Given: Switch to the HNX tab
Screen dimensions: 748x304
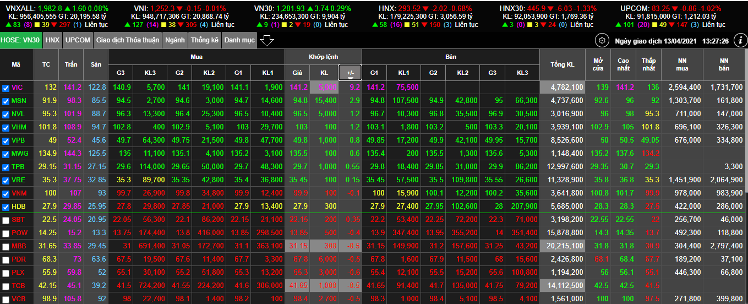Looking at the screenshot, I should coord(52,40).
